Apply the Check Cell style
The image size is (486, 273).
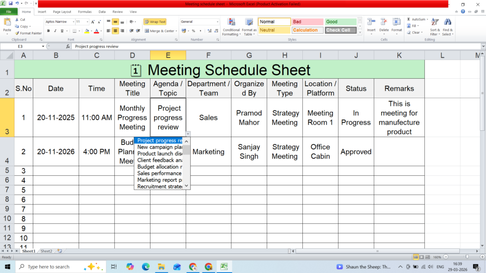click(x=341, y=30)
